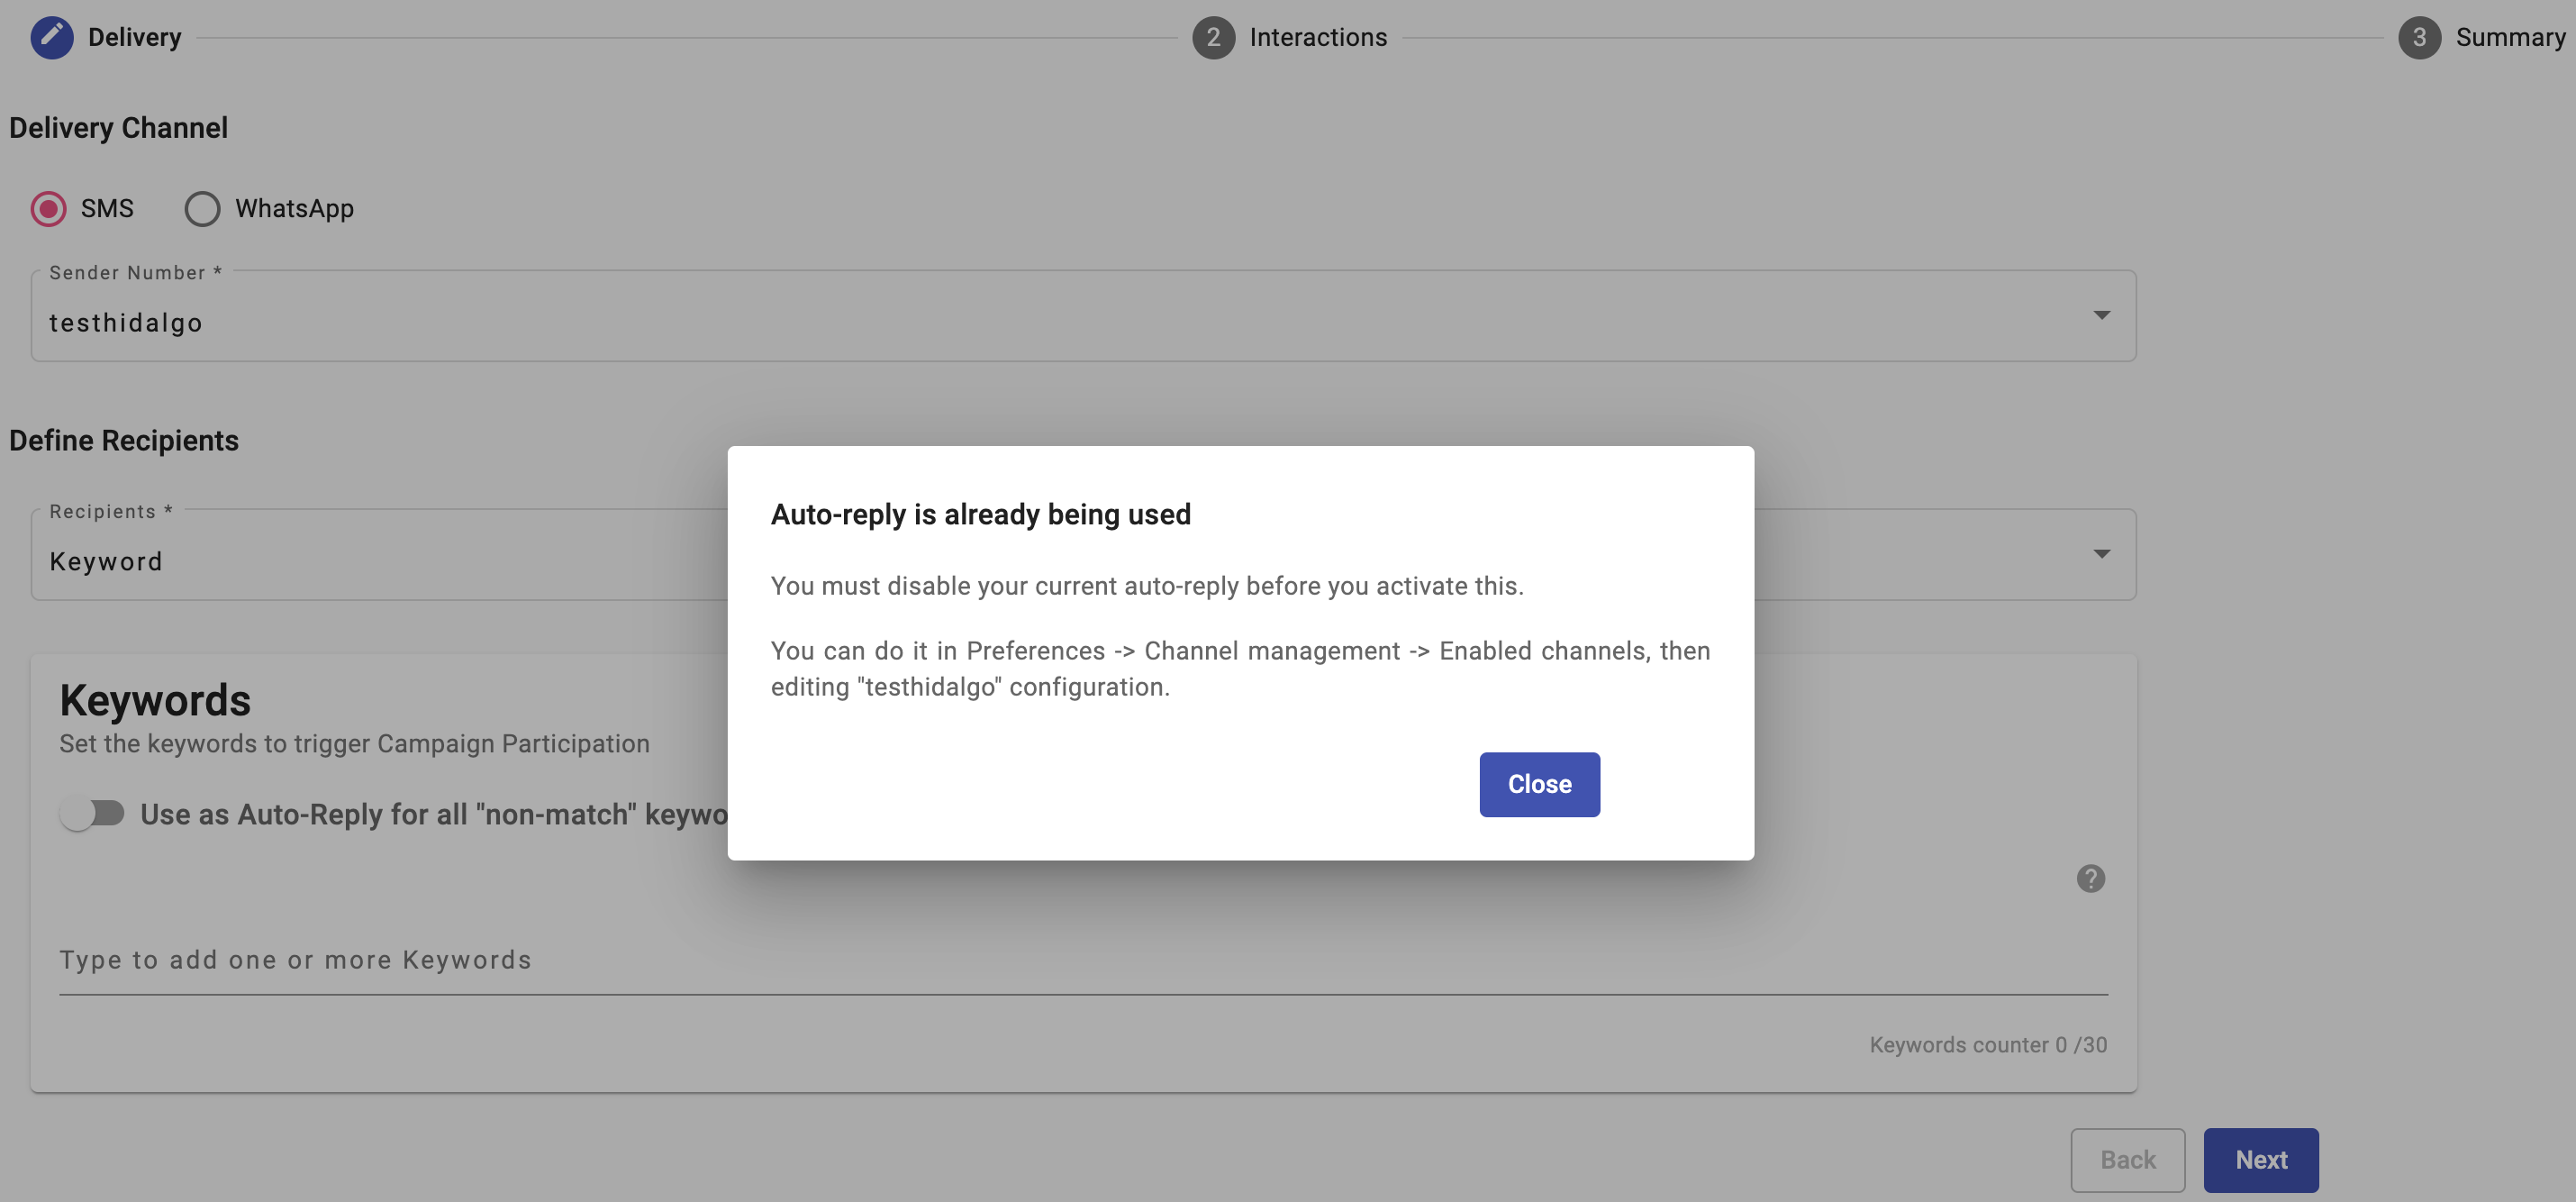Screen dimensions: 2576x1202
Task: Go to the Interactions step
Action: click(1317, 37)
